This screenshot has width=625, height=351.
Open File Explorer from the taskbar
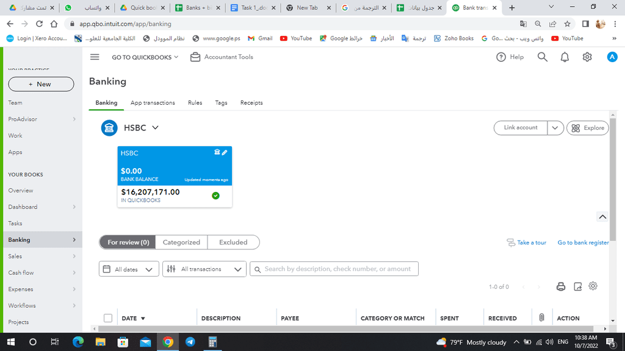101,342
